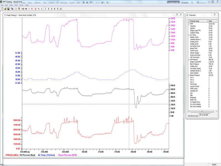Open the File menu
Viewport: 221px width, 166px height.
point(2,5)
